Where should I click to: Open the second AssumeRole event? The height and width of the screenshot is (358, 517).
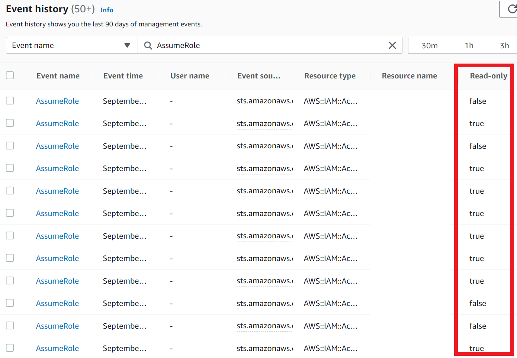57,123
